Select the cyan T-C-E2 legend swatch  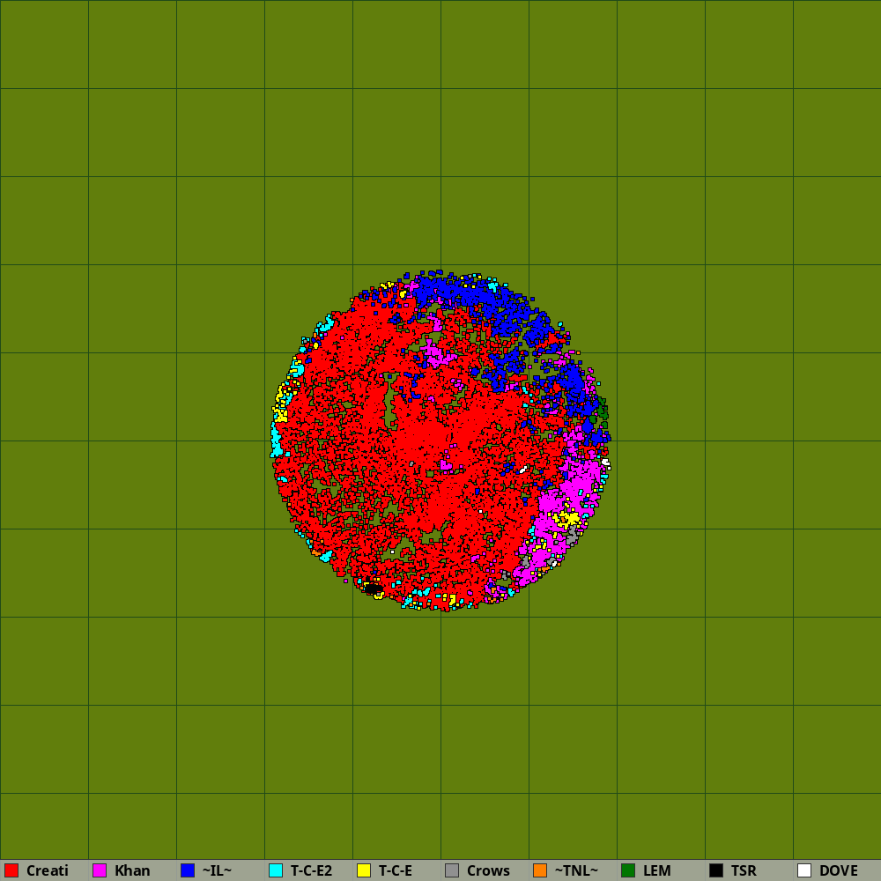(276, 870)
